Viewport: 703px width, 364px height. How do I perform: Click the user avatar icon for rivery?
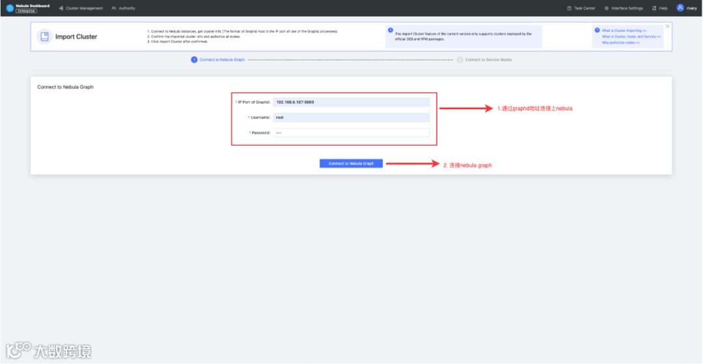pyautogui.click(x=680, y=8)
